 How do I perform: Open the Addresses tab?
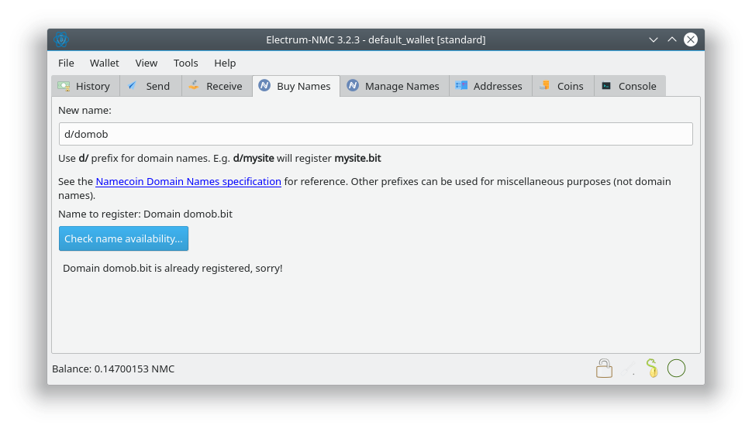489,86
